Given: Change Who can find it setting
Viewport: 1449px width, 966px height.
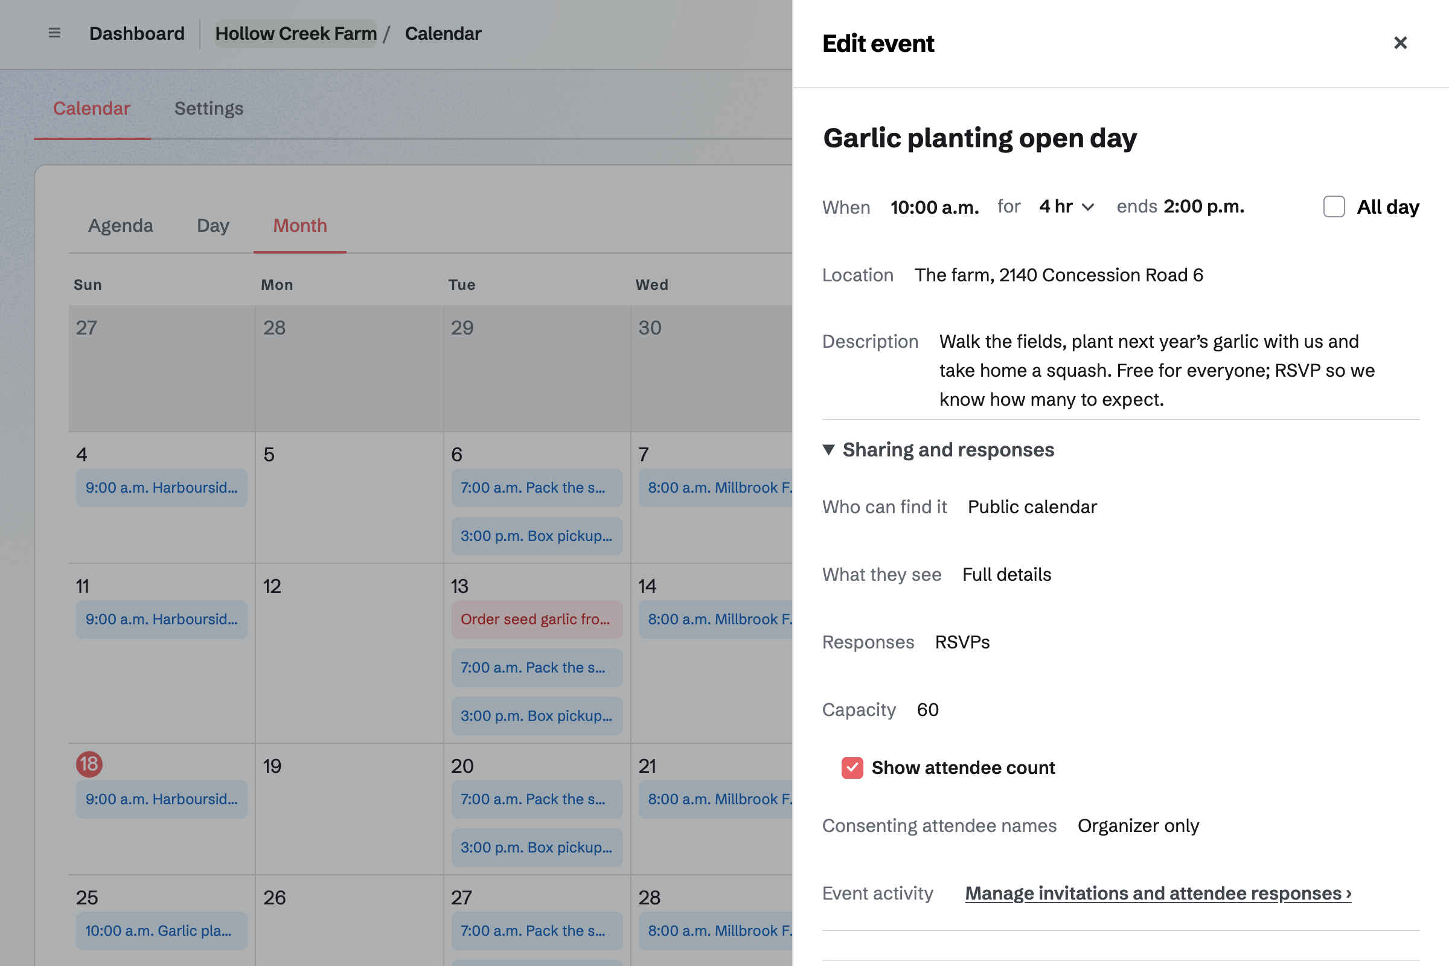Looking at the screenshot, I should pos(1032,507).
